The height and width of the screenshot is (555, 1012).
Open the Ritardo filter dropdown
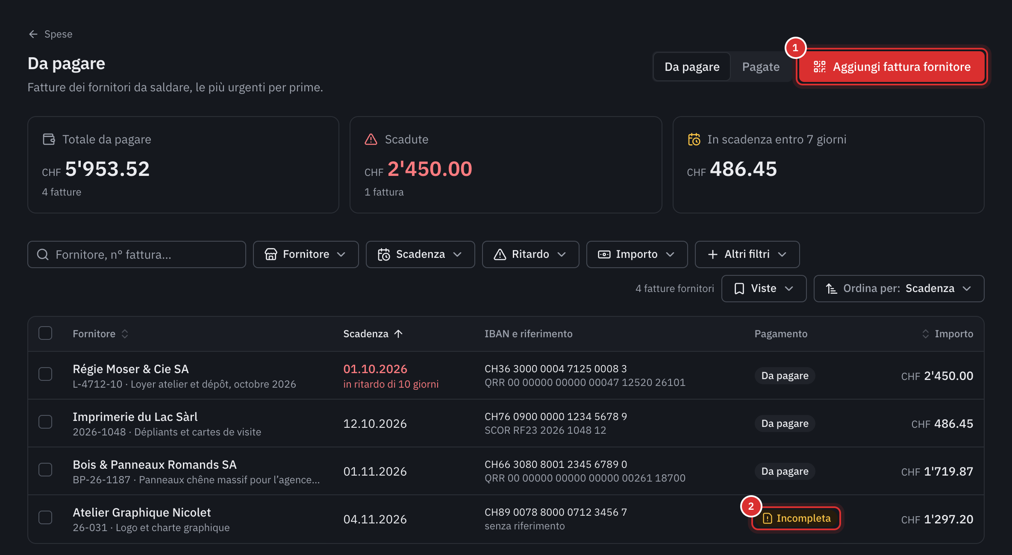(x=530, y=254)
